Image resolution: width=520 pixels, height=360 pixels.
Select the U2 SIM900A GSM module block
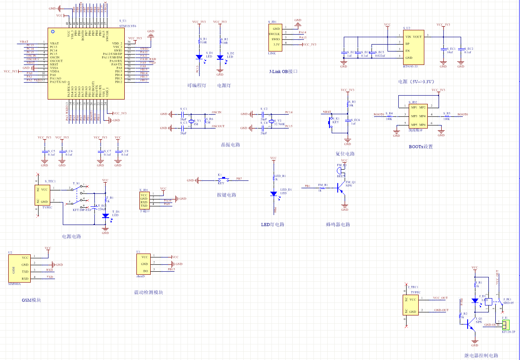point(19,268)
